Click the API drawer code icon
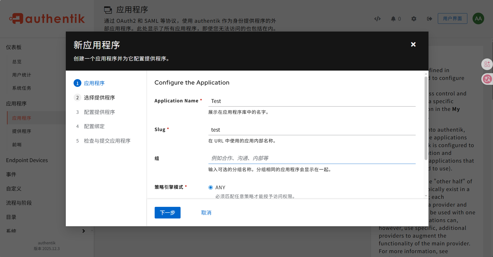 point(377,19)
